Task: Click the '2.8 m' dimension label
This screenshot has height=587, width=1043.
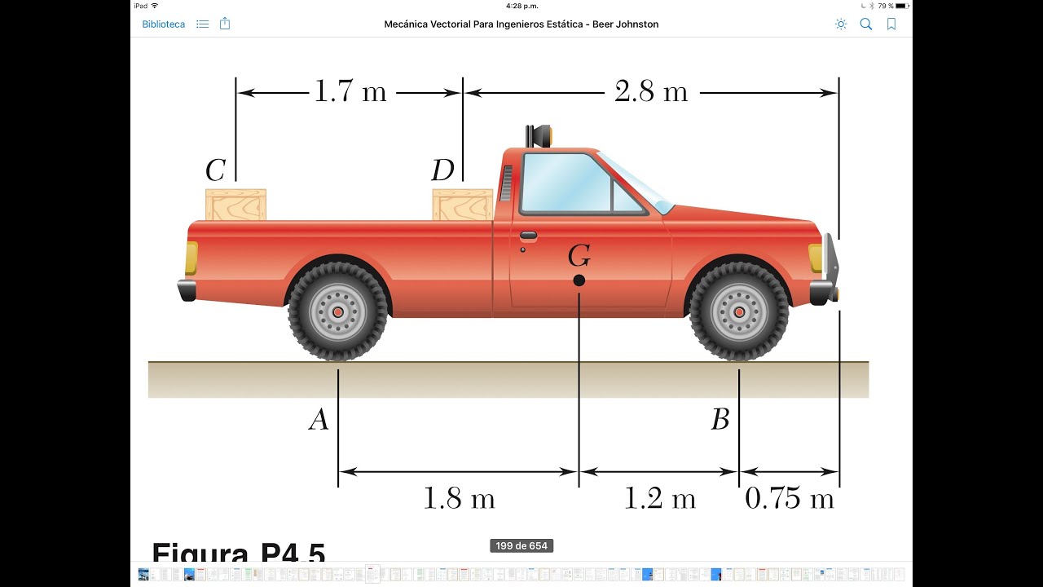Action: click(651, 91)
